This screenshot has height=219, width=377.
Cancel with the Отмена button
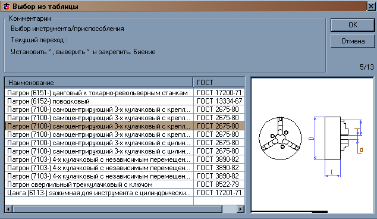(353, 41)
